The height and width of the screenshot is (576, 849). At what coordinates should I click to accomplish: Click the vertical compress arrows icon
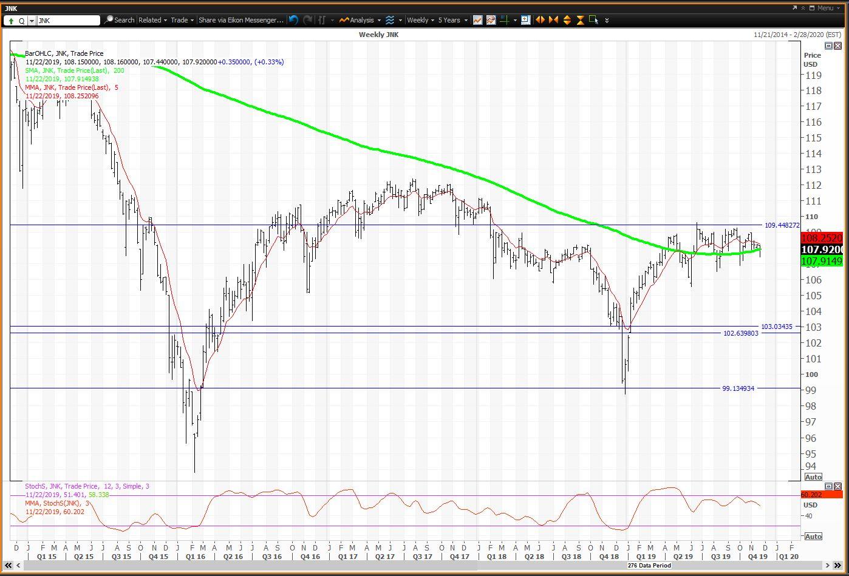coord(580,20)
